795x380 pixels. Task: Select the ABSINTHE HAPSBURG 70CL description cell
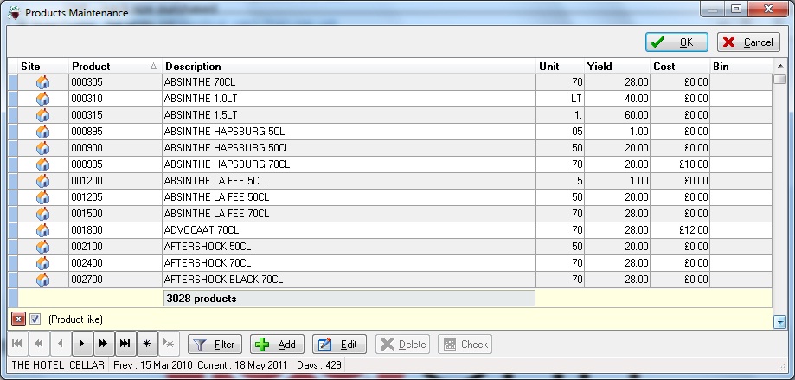click(349, 164)
